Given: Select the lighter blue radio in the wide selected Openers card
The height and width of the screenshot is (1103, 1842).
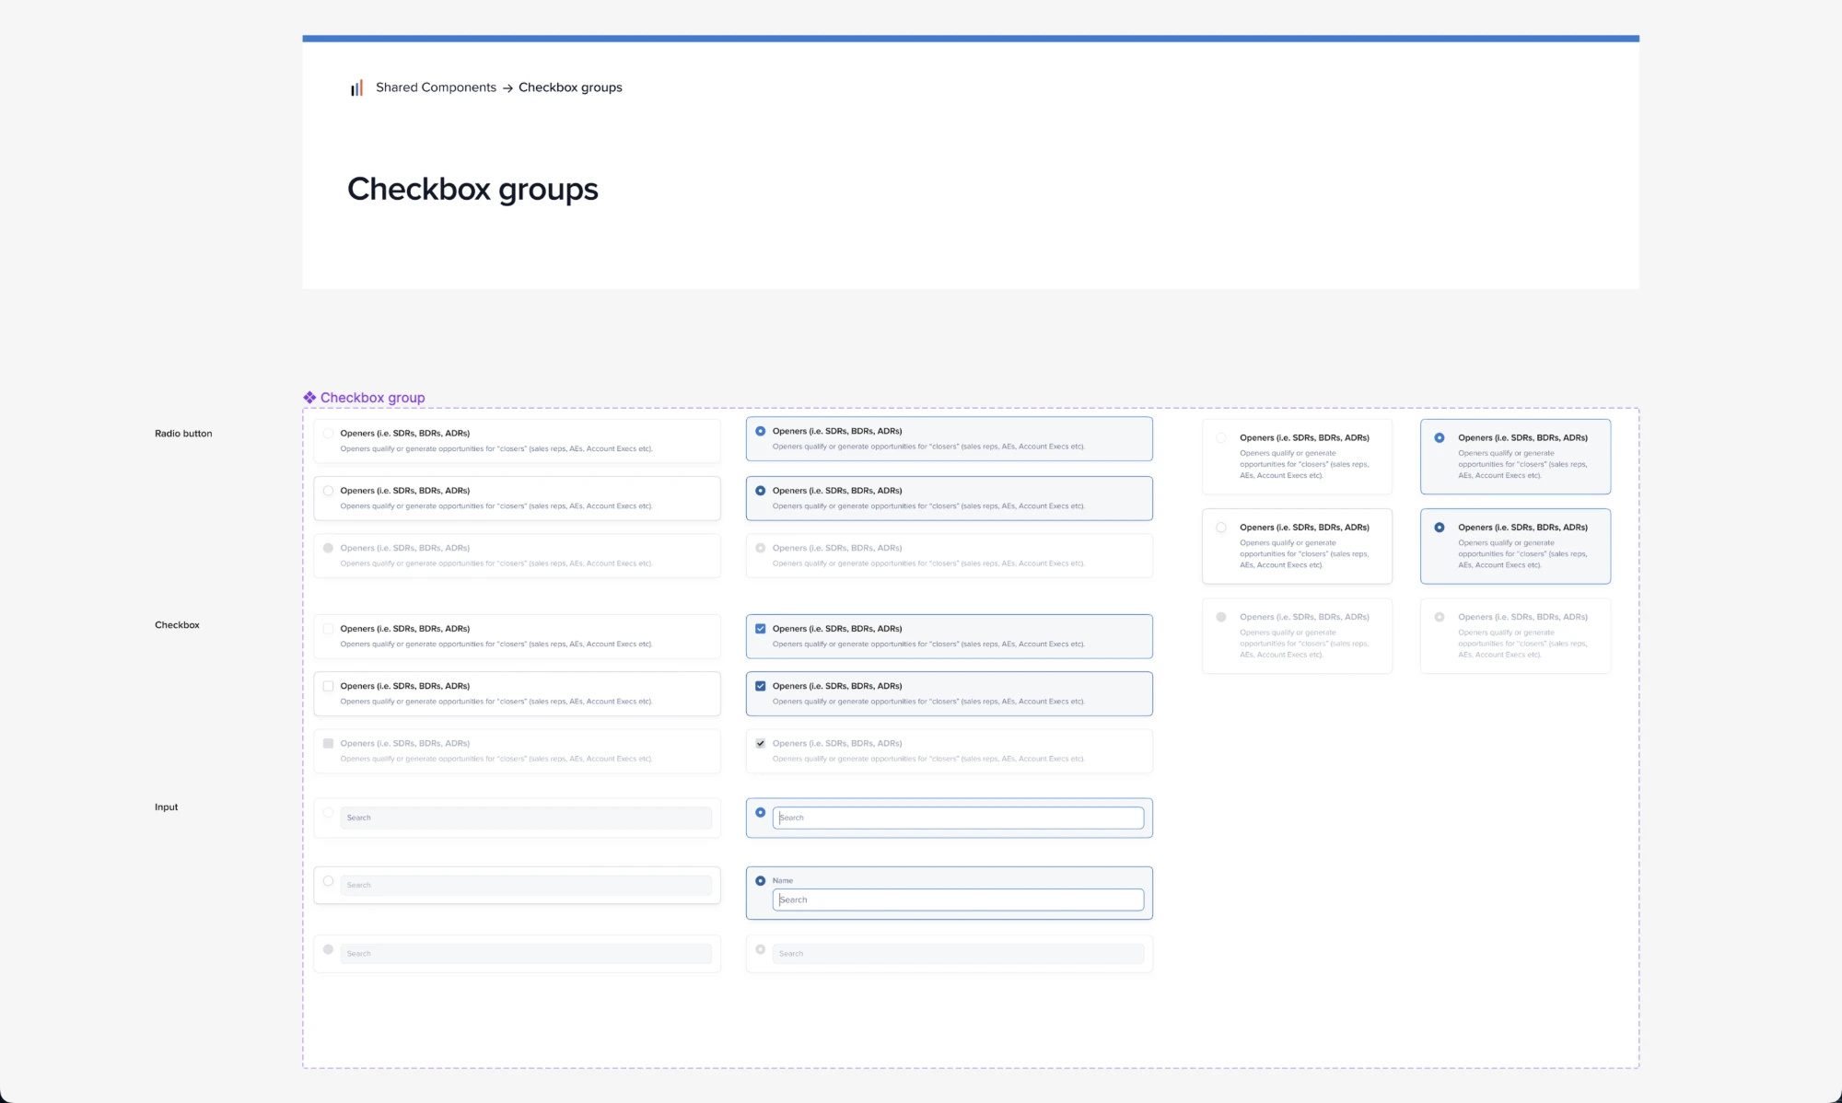Looking at the screenshot, I should [x=760, y=431].
